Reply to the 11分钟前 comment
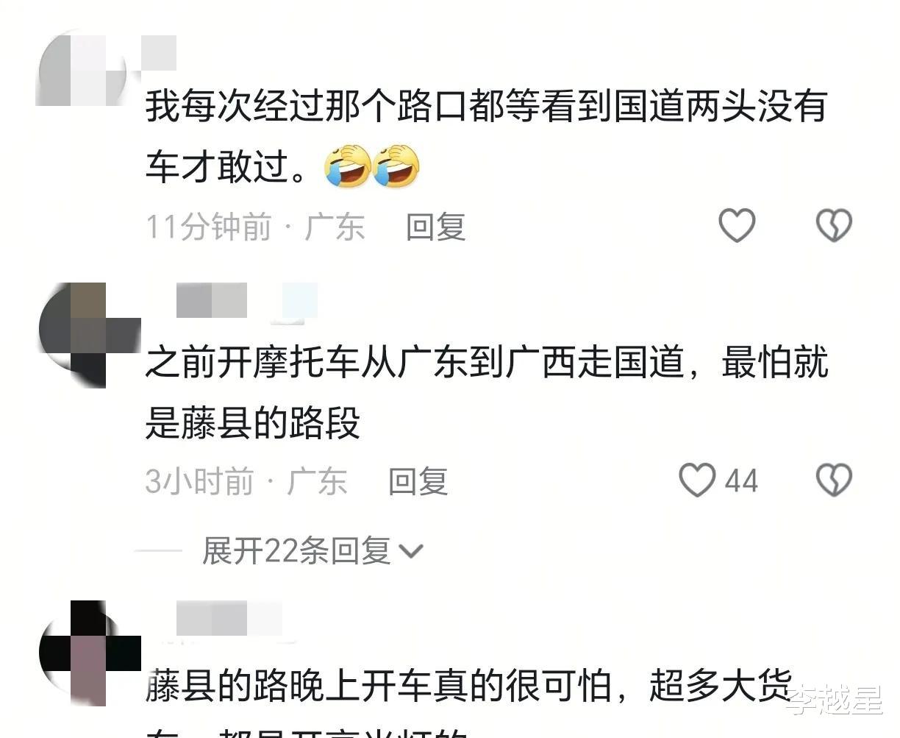 (436, 227)
